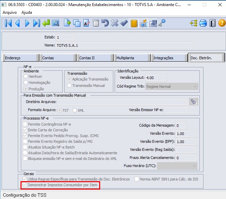Switch to Multiplanta tab
The width and height of the screenshot is (226, 199).
coord(132,58)
